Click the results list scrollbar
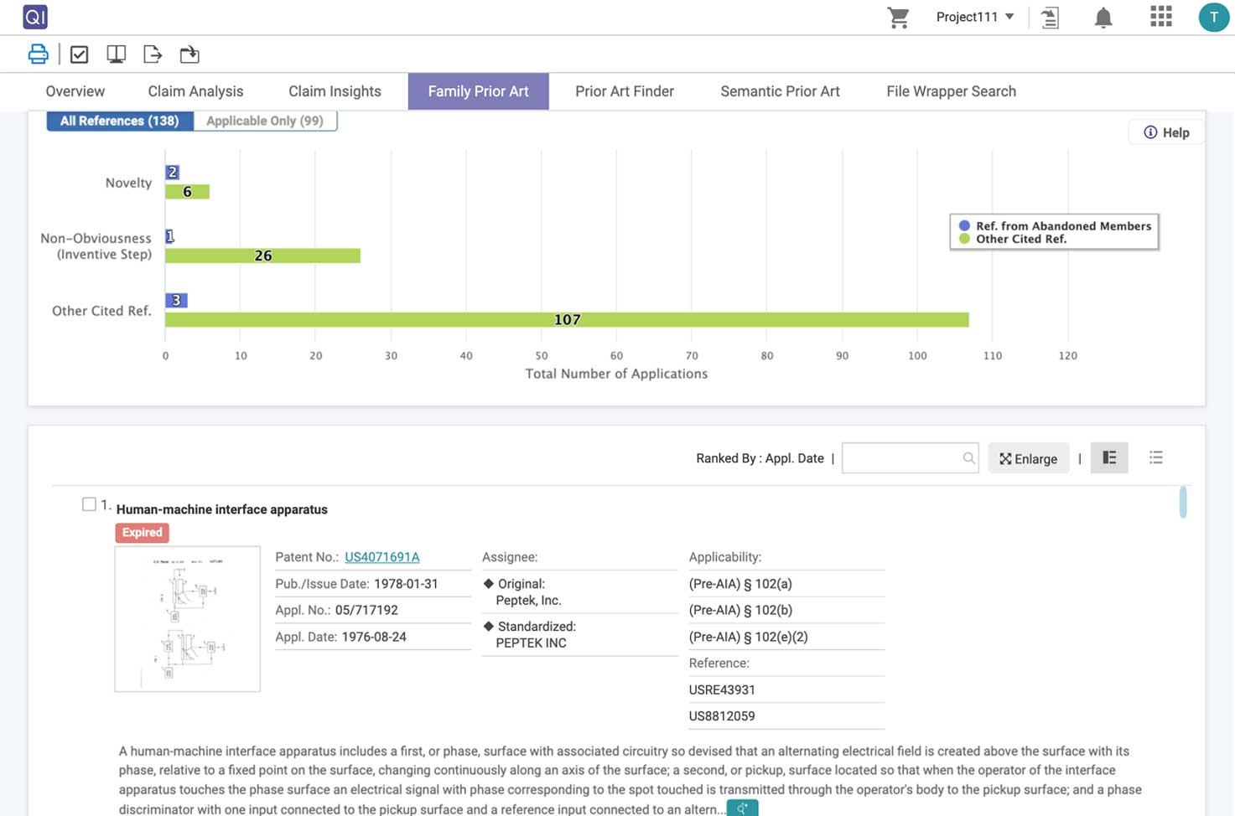 coord(1183,502)
